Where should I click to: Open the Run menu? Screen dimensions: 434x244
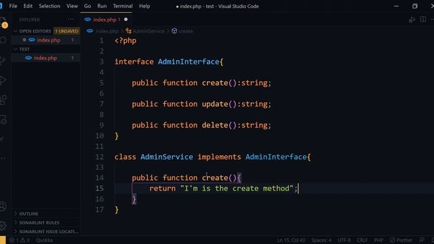102,6
